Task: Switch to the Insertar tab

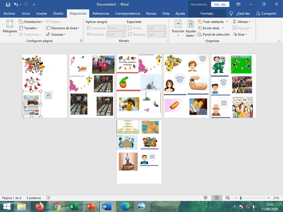Action: click(41, 14)
